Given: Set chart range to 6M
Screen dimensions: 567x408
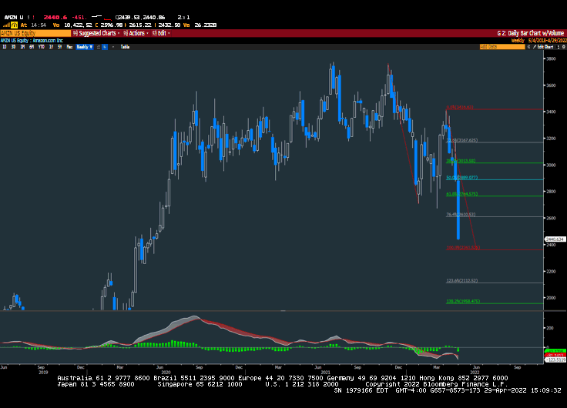Looking at the screenshot, I should coord(32,47).
